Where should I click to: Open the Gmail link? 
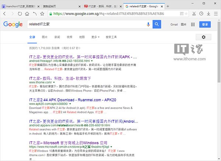(x=174, y=25)
